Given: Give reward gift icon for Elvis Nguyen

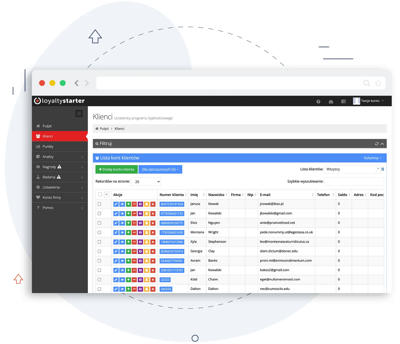Looking at the screenshot, I should click(140, 223).
